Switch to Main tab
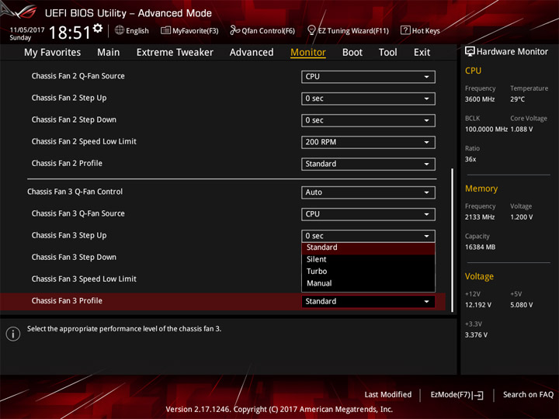559x419 pixels. point(109,53)
